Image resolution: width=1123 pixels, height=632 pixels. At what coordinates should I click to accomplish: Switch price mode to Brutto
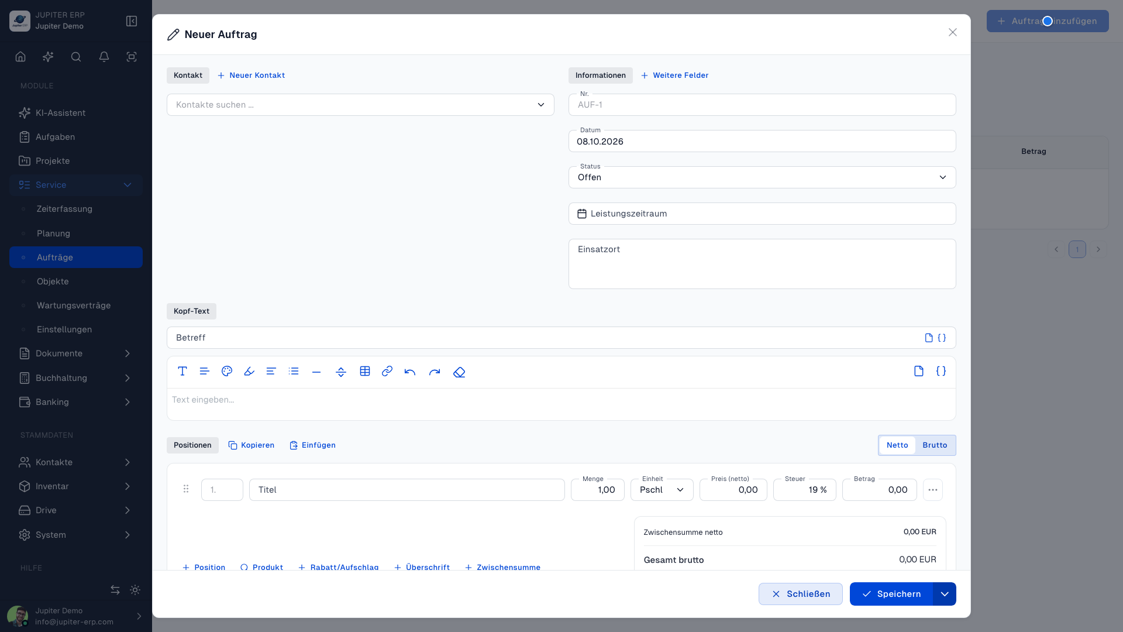pyautogui.click(x=935, y=445)
